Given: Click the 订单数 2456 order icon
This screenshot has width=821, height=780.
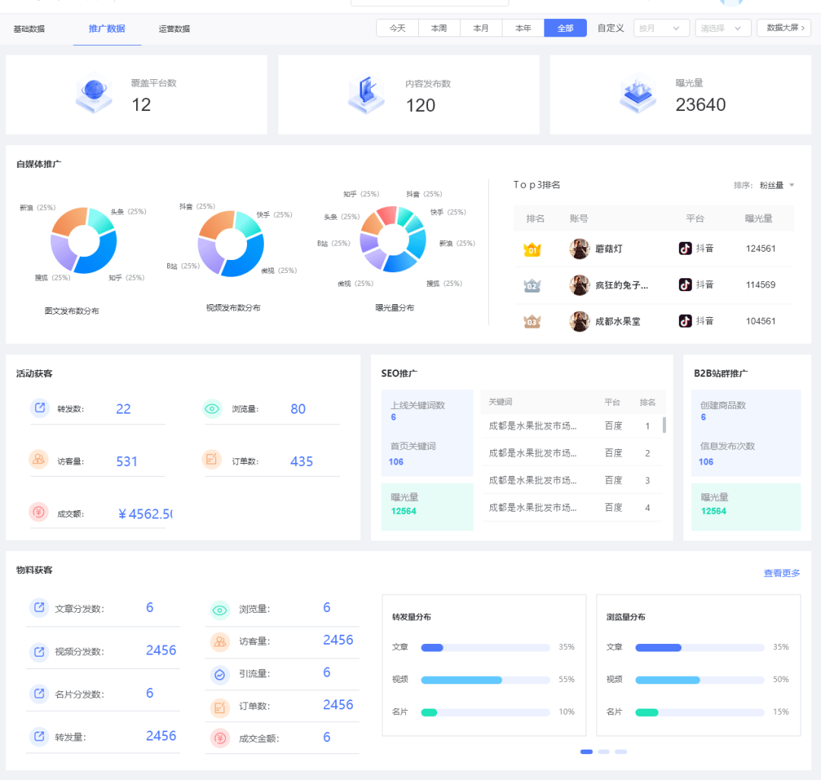Looking at the screenshot, I should pos(220,708).
